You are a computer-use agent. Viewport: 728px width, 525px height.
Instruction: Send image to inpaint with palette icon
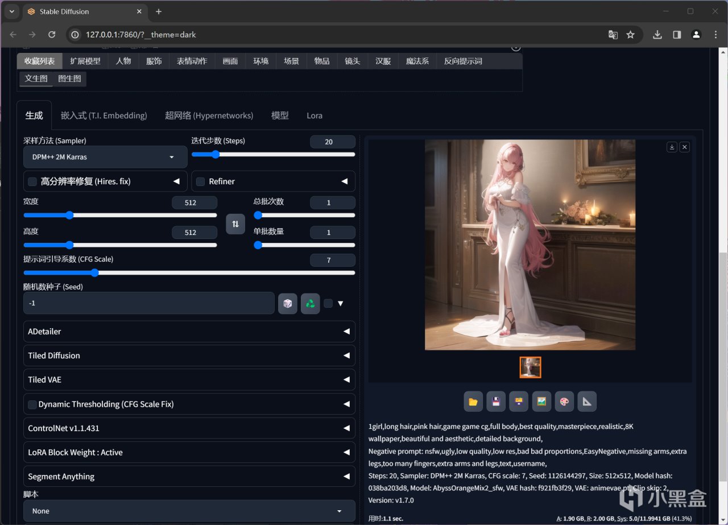tap(564, 402)
